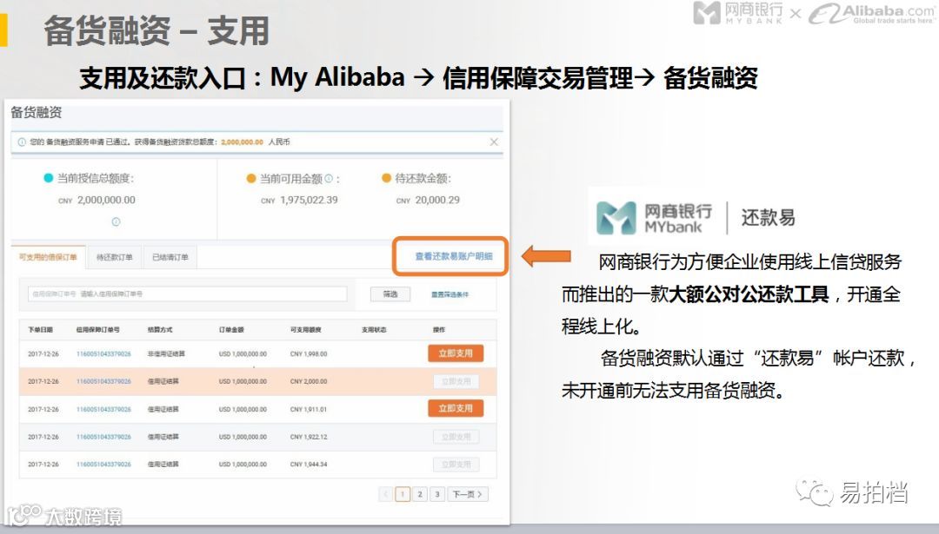939x534 pixels.
Task: Click the CNY 20,000.29 pending repayment amount
Action: point(428,201)
